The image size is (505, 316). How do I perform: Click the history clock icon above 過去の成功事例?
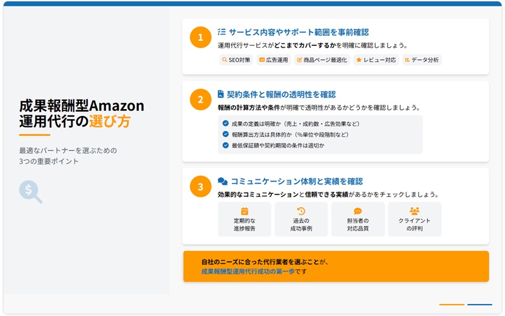point(301,211)
